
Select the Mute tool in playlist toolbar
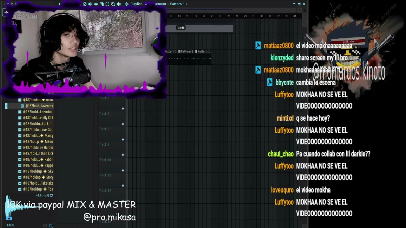click(x=90, y=4)
